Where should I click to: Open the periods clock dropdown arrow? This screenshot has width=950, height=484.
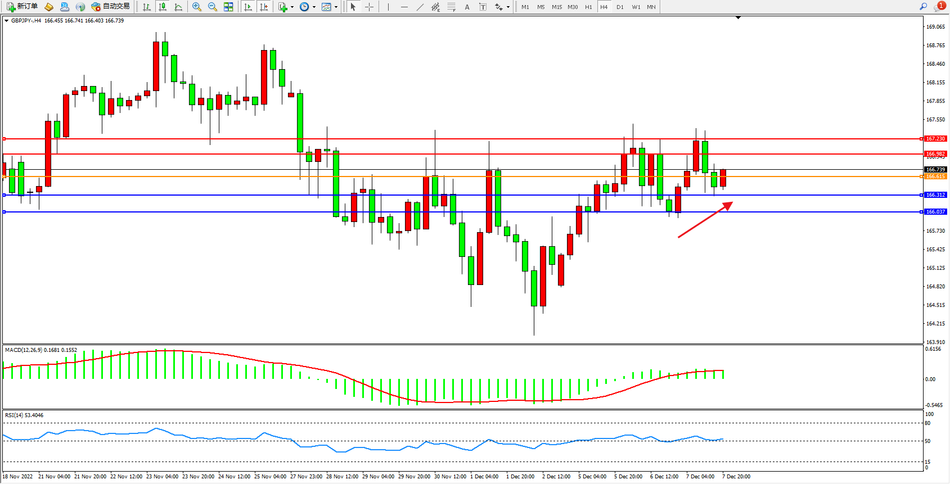[314, 7]
